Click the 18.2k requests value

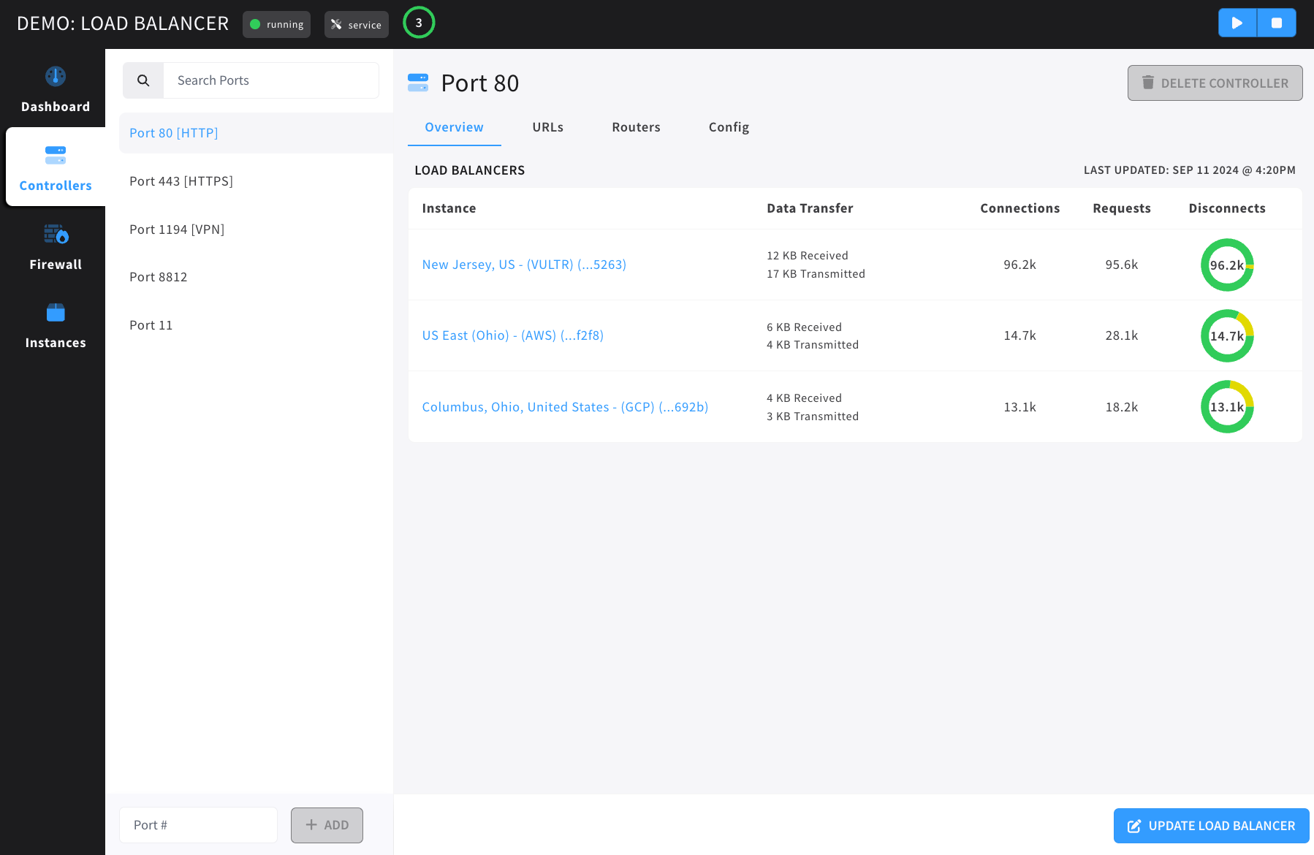pos(1122,407)
